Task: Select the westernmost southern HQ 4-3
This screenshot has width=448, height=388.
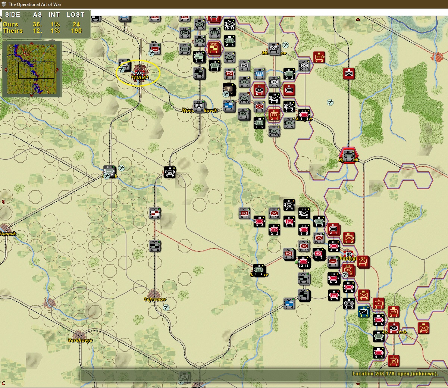Action: click(x=244, y=213)
